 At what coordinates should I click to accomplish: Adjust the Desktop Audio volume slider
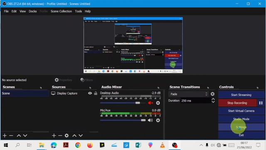138,103
